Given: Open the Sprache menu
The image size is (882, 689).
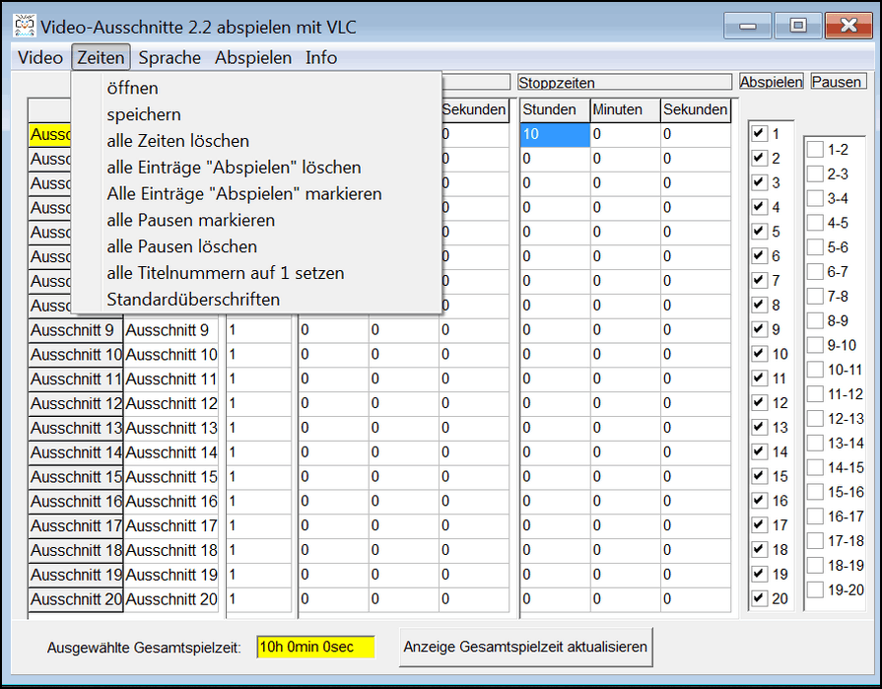Looking at the screenshot, I should click(170, 58).
